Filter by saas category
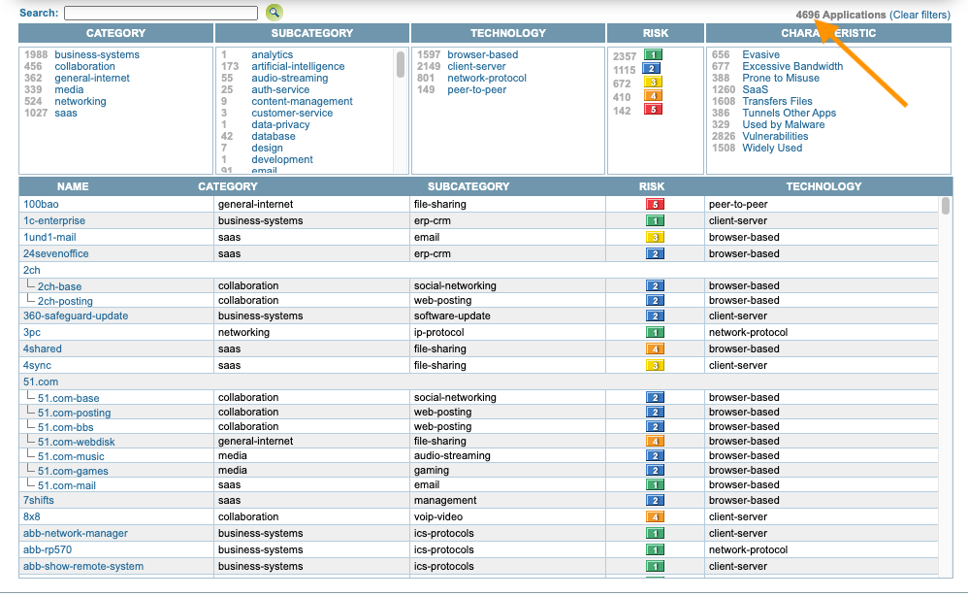The image size is (968, 597). [x=65, y=114]
